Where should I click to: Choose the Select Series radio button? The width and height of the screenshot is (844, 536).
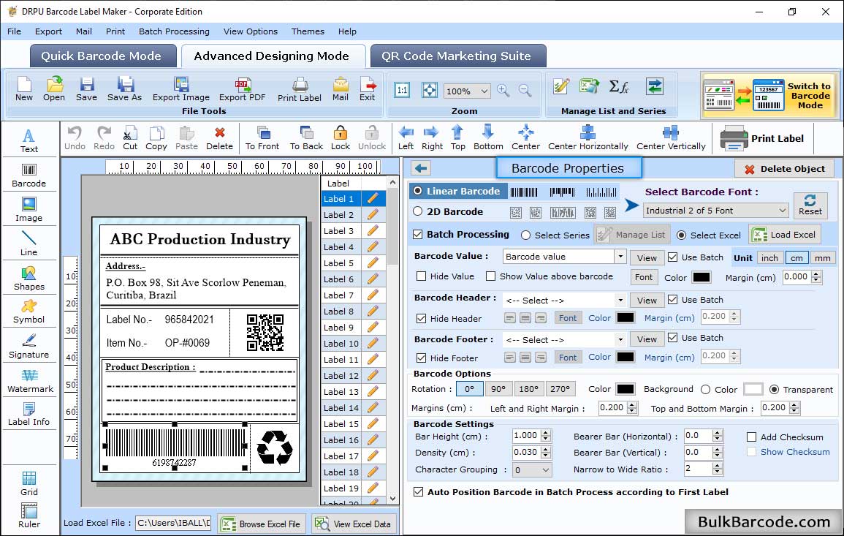click(526, 235)
